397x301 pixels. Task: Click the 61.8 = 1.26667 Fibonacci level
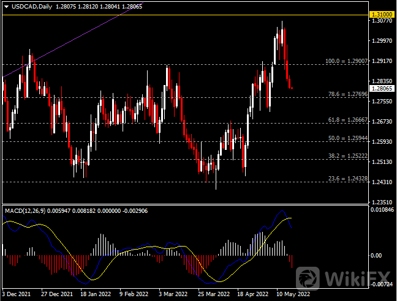click(x=347, y=121)
